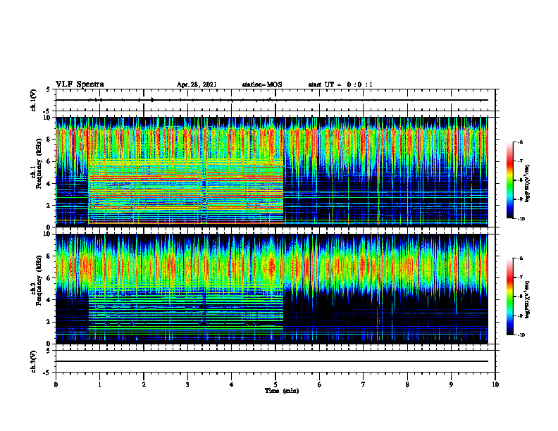This screenshot has width=558, height=431.
Task: Click the "Time (min)" axis label
Action: tap(282, 391)
